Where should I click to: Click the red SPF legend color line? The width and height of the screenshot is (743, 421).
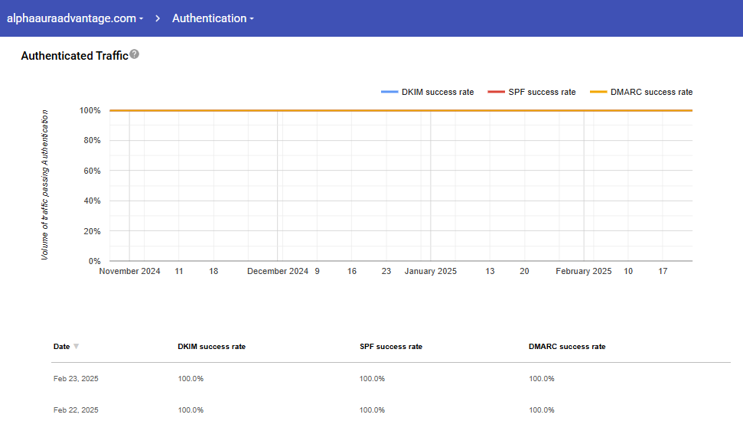pos(496,92)
